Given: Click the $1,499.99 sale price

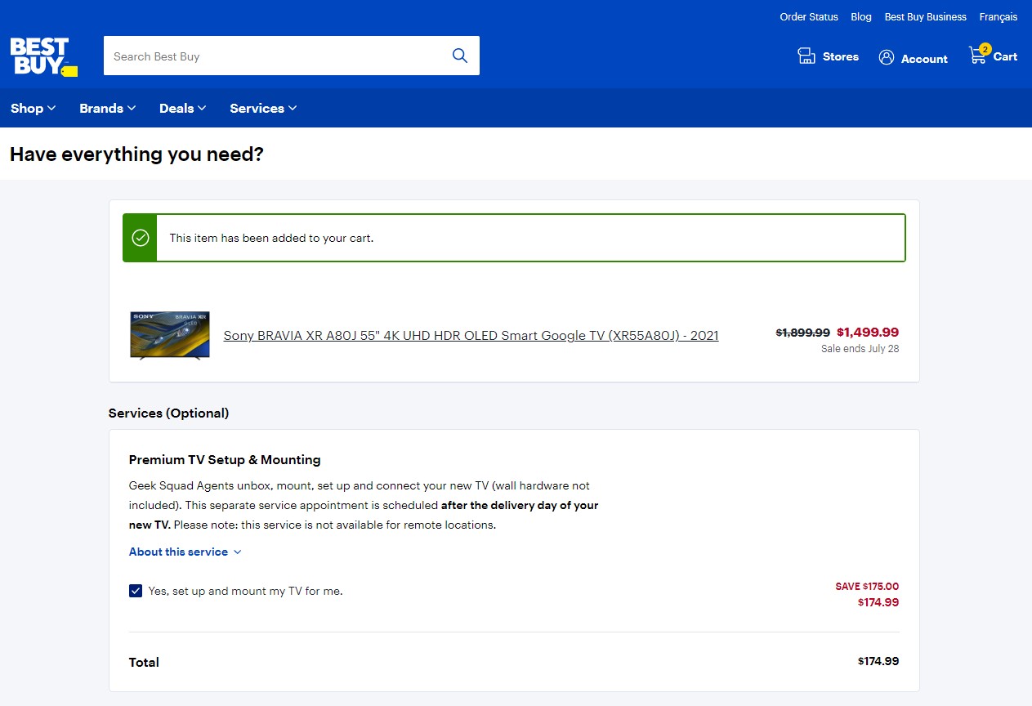Looking at the screenshot, I should (x=868, y=333).
